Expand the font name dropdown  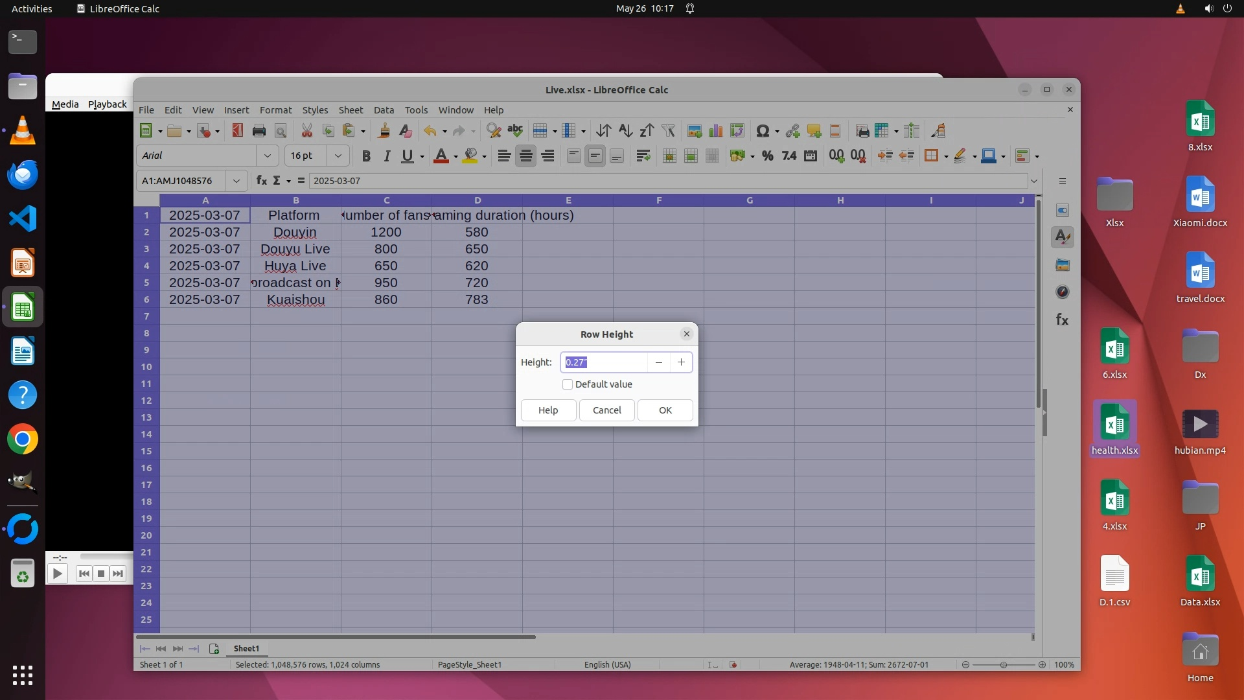click(267, 156)
